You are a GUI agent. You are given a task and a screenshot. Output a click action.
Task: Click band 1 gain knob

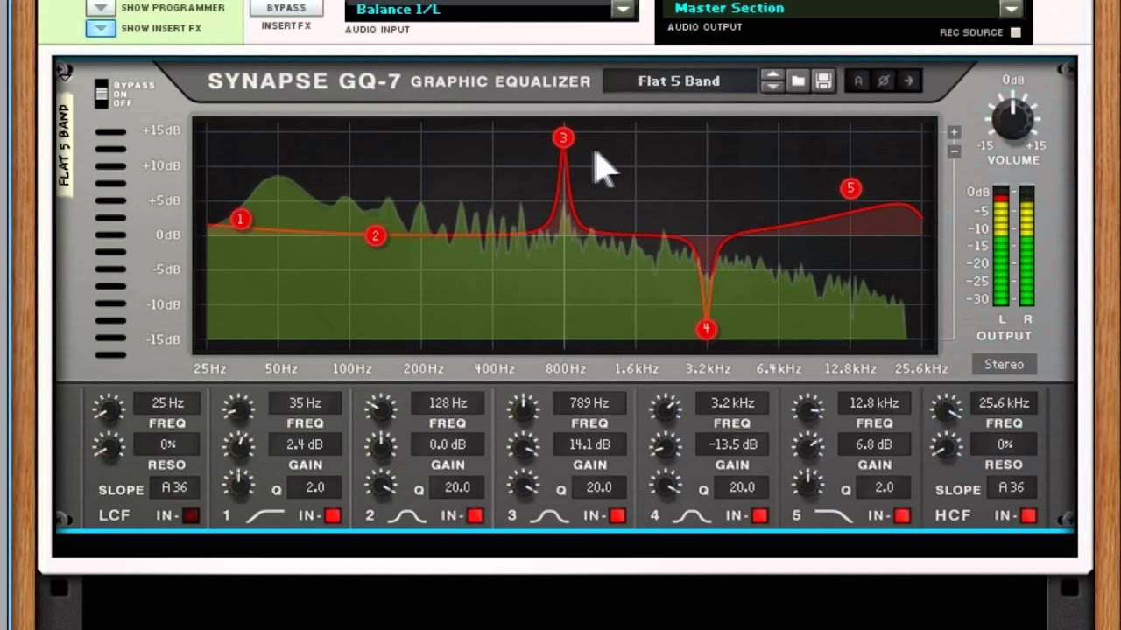coord(237,447)
